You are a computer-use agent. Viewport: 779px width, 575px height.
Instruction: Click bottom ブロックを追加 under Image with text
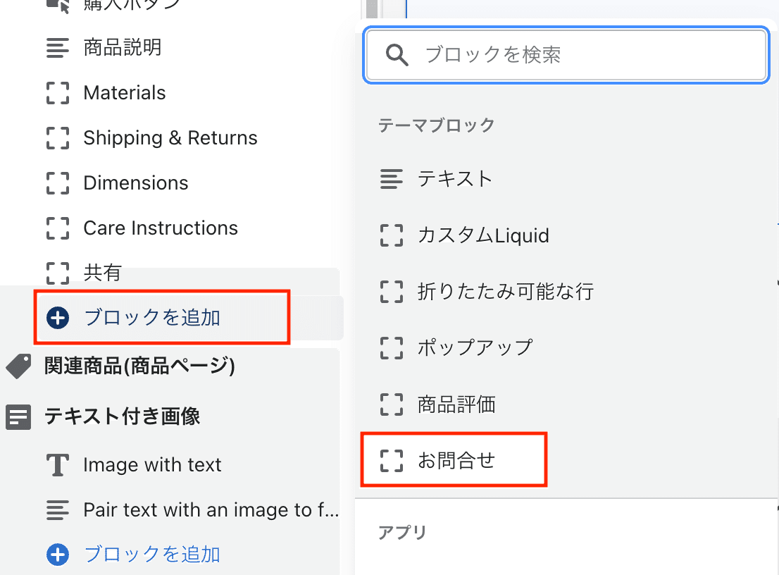[153, 555]
